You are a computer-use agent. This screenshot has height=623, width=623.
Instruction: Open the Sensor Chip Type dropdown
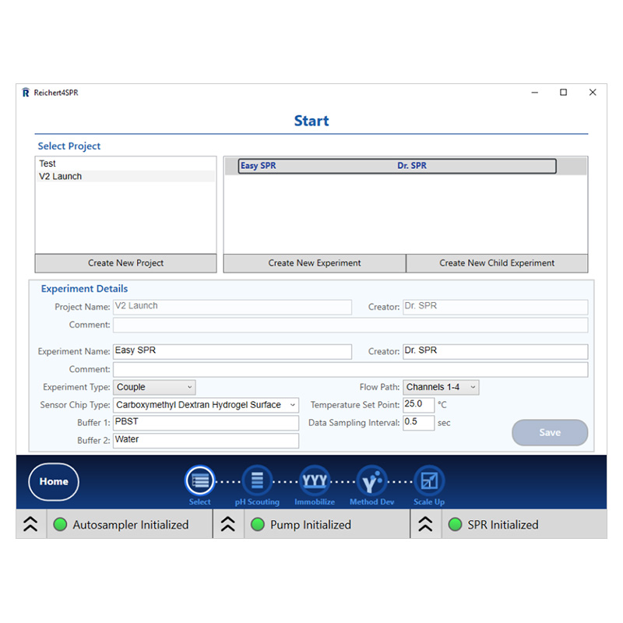click(206, 405)
